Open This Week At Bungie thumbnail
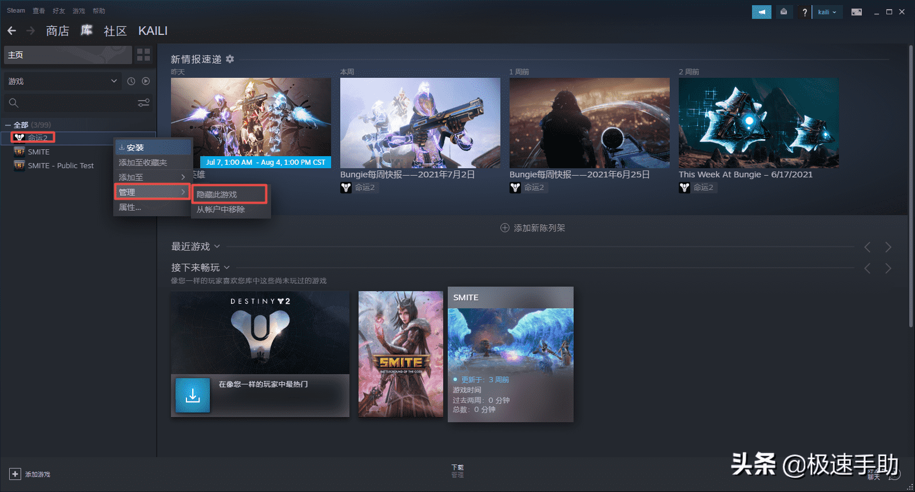 (759, 123)
